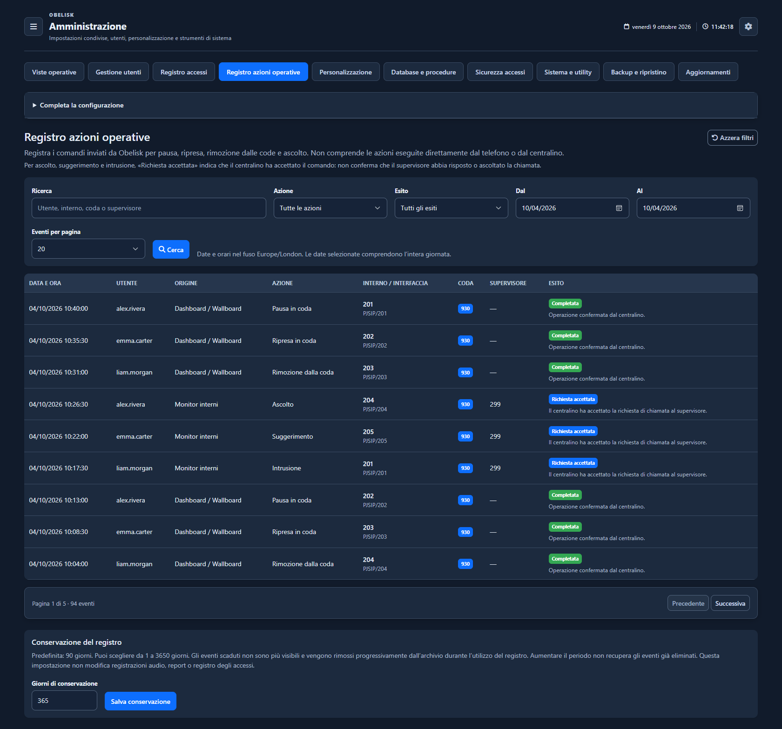
Task: Open the Azione dropdown
Action: [330, 208]
